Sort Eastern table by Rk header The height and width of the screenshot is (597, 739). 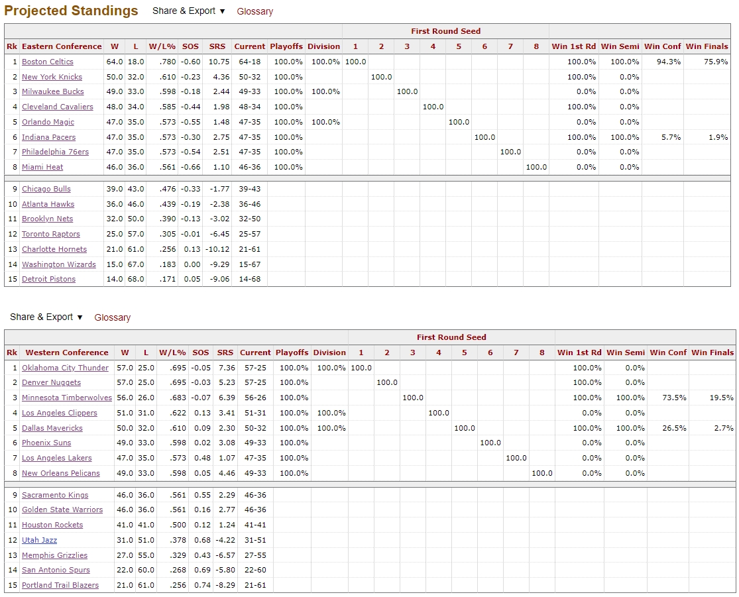(12, 46)
